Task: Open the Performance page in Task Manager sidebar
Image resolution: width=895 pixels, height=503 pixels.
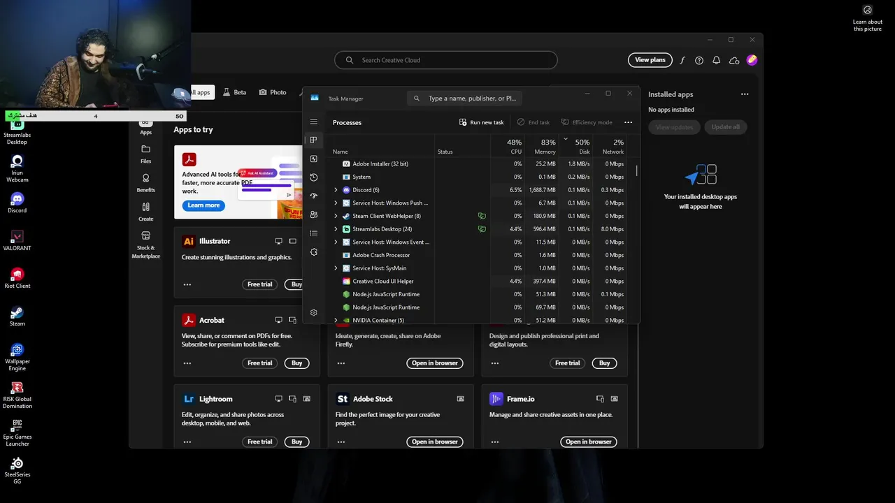Action: [314, 159]
